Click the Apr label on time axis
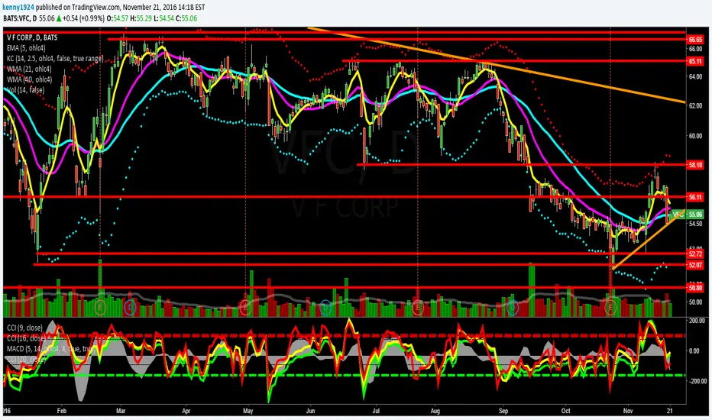712x420 pixels. tap(186, 411)
